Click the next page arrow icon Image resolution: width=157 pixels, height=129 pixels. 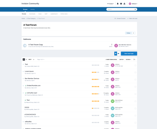[34, 59]
